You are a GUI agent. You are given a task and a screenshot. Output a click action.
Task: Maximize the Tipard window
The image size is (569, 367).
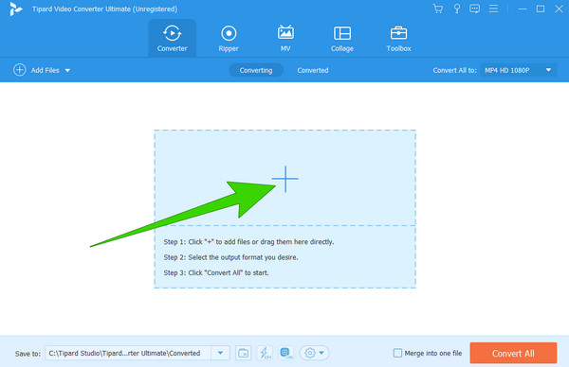coord(541,9)
